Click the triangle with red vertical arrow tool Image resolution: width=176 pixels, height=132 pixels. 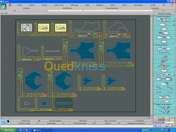coord(164,57)
